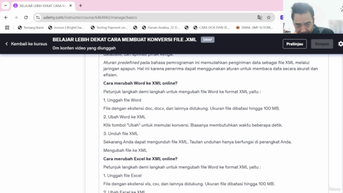Click the webcam video overlay of presenter

click(313, 17)
